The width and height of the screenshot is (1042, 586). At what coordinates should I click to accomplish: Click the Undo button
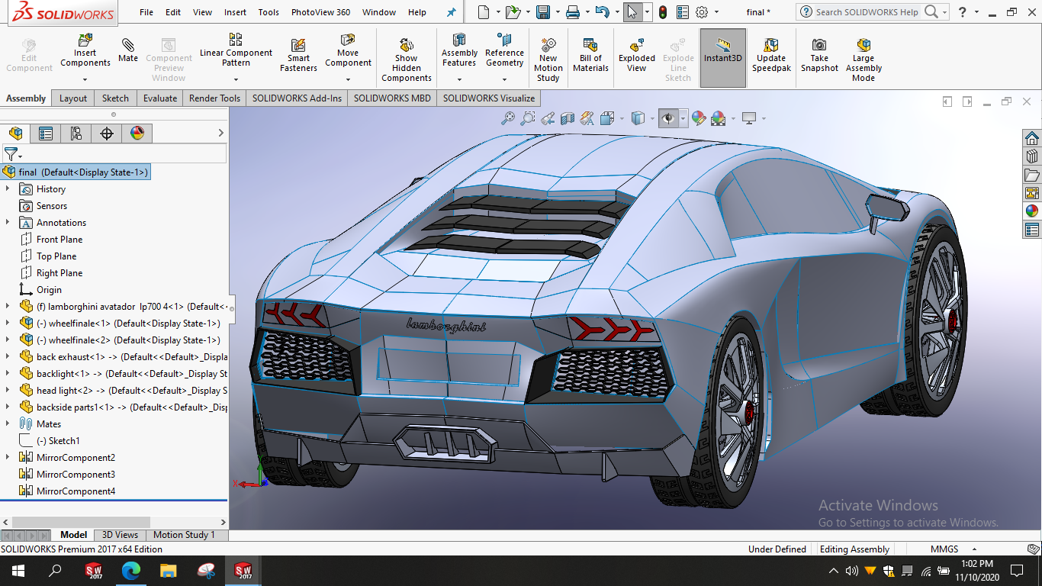(603, 12)
